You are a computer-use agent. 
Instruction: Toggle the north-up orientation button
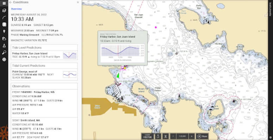click(x=158, y=136)
